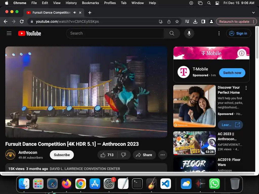
Task: Open the YouTube hamburger guide menu
Action: (x=9, y=33)
